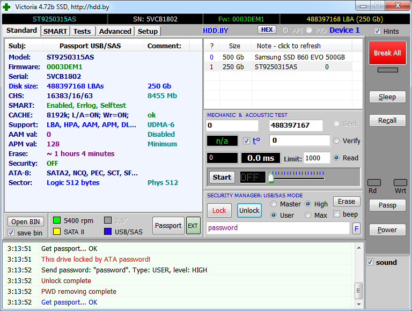Select the Max security level radio

click(308, 215)
